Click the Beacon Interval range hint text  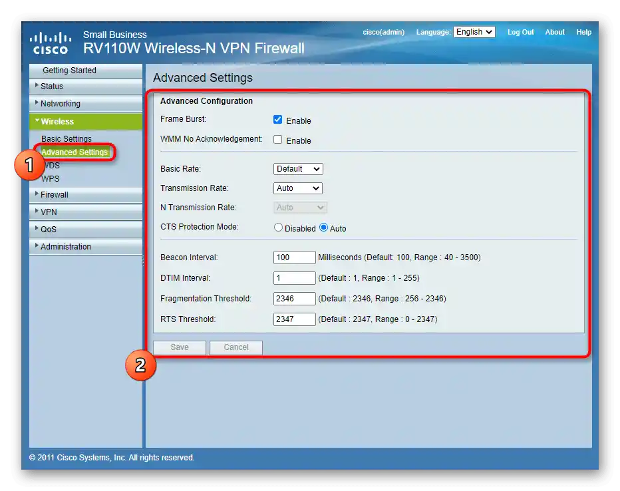pos(399,257)
